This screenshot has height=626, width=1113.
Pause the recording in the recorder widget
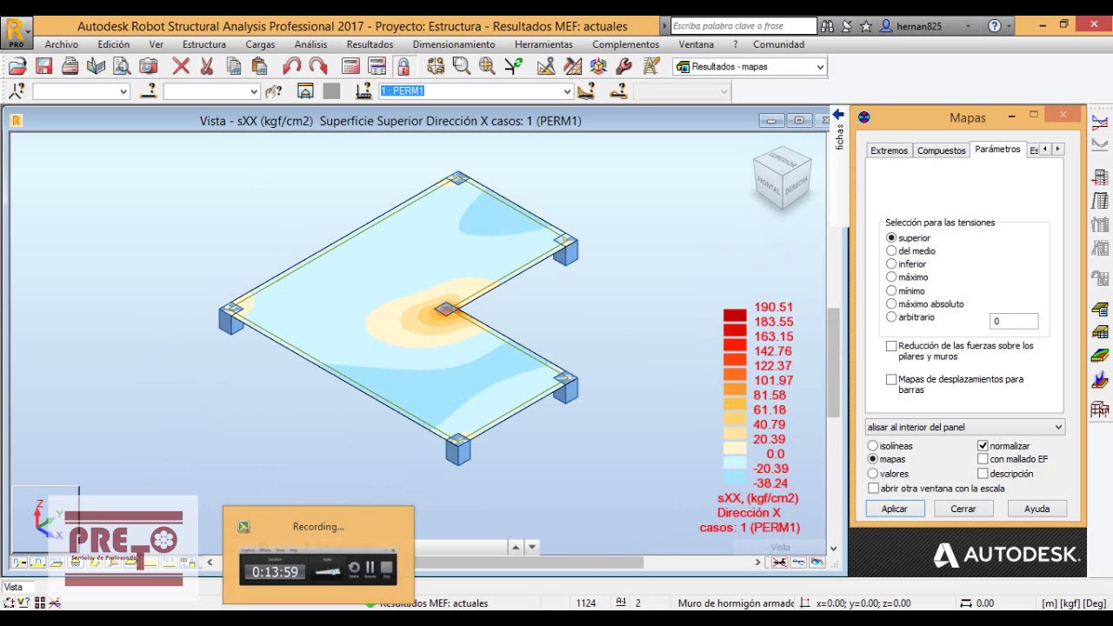click(x=370, y=569)
